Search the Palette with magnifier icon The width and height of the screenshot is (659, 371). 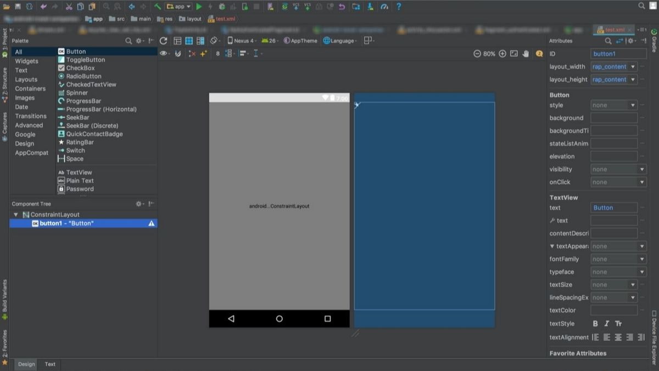(129, 41)
